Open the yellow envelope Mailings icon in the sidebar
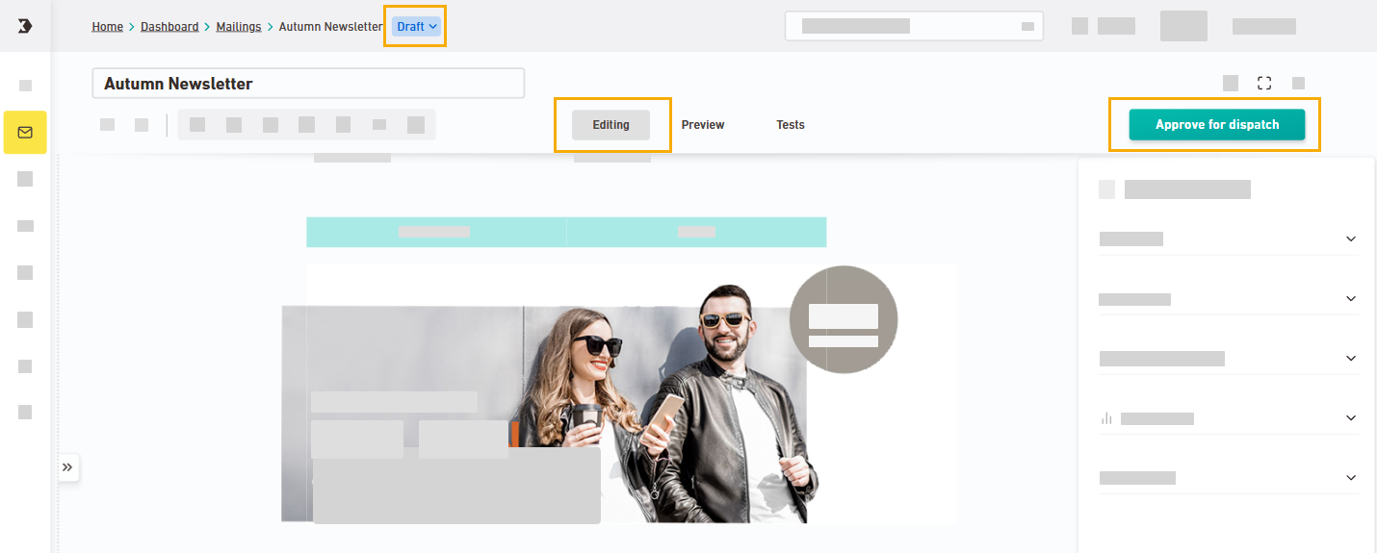This screenshot has height=553, width=1377. pyautogui.click(x=25, y=133)
